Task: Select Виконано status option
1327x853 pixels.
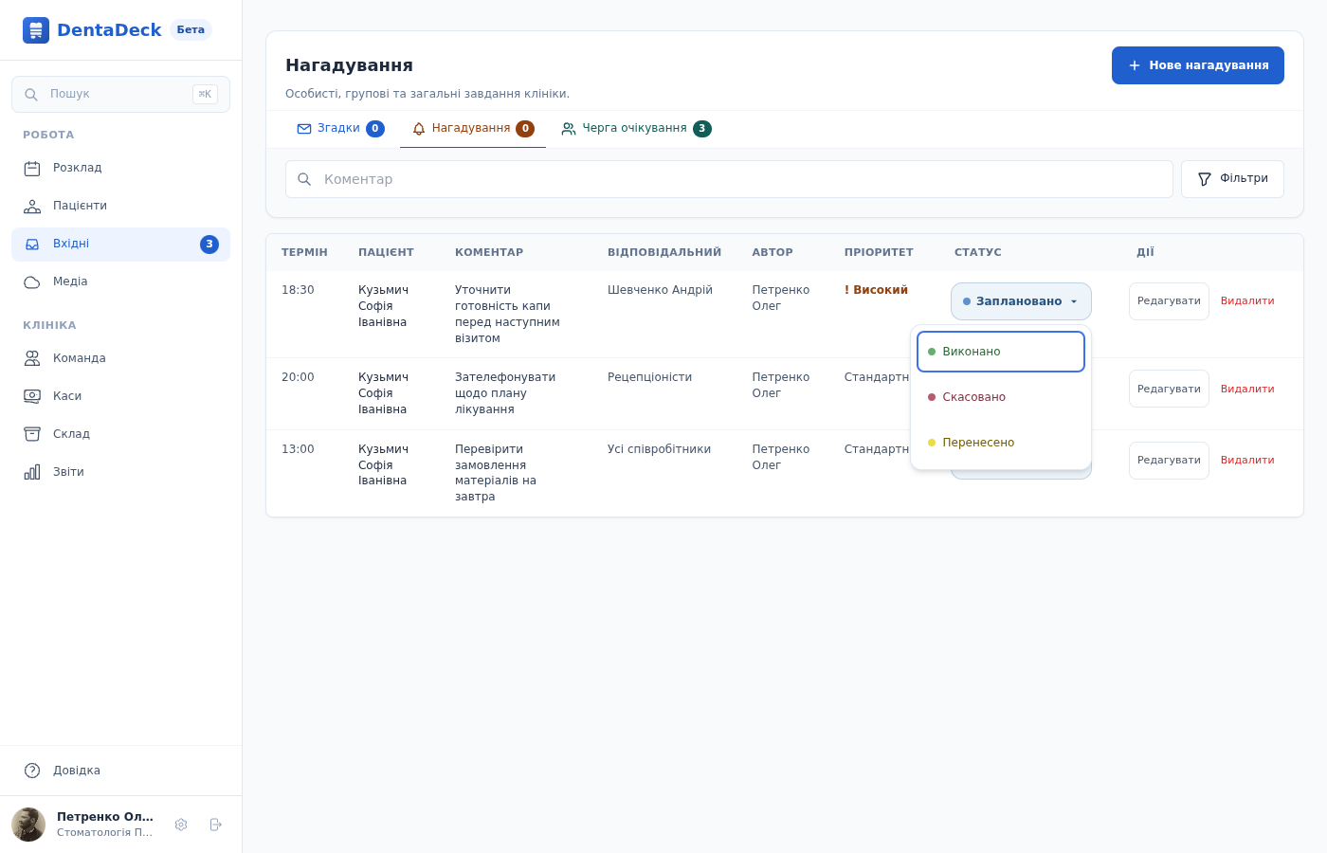Action: 1001,352
